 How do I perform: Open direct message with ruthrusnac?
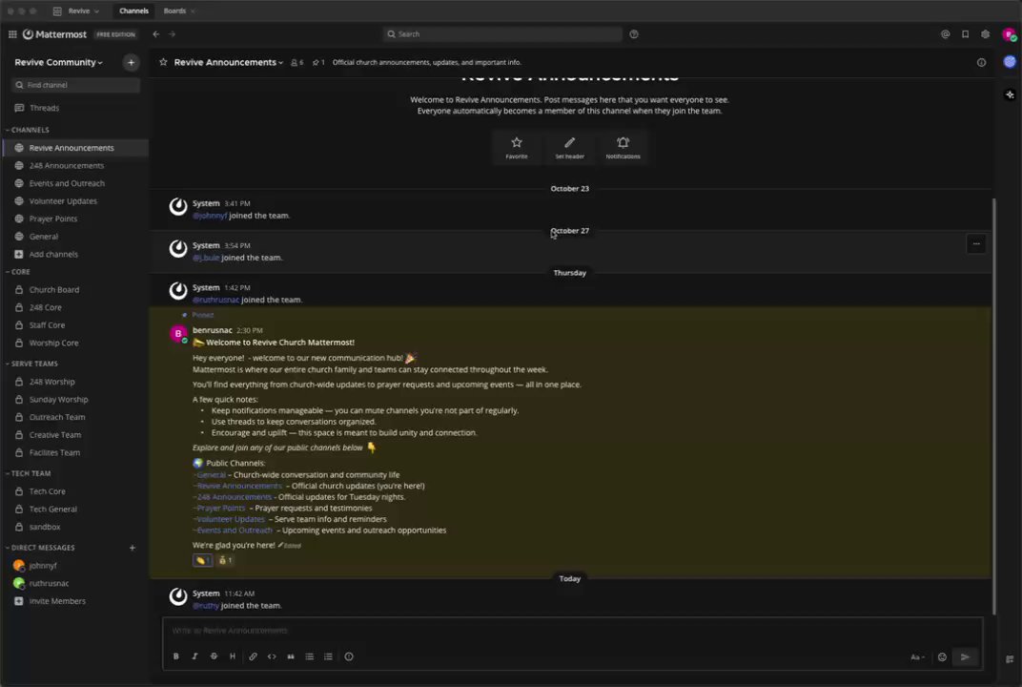(x=75, y=583)
